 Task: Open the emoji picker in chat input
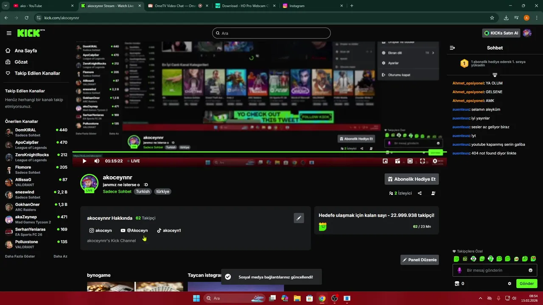530,270
